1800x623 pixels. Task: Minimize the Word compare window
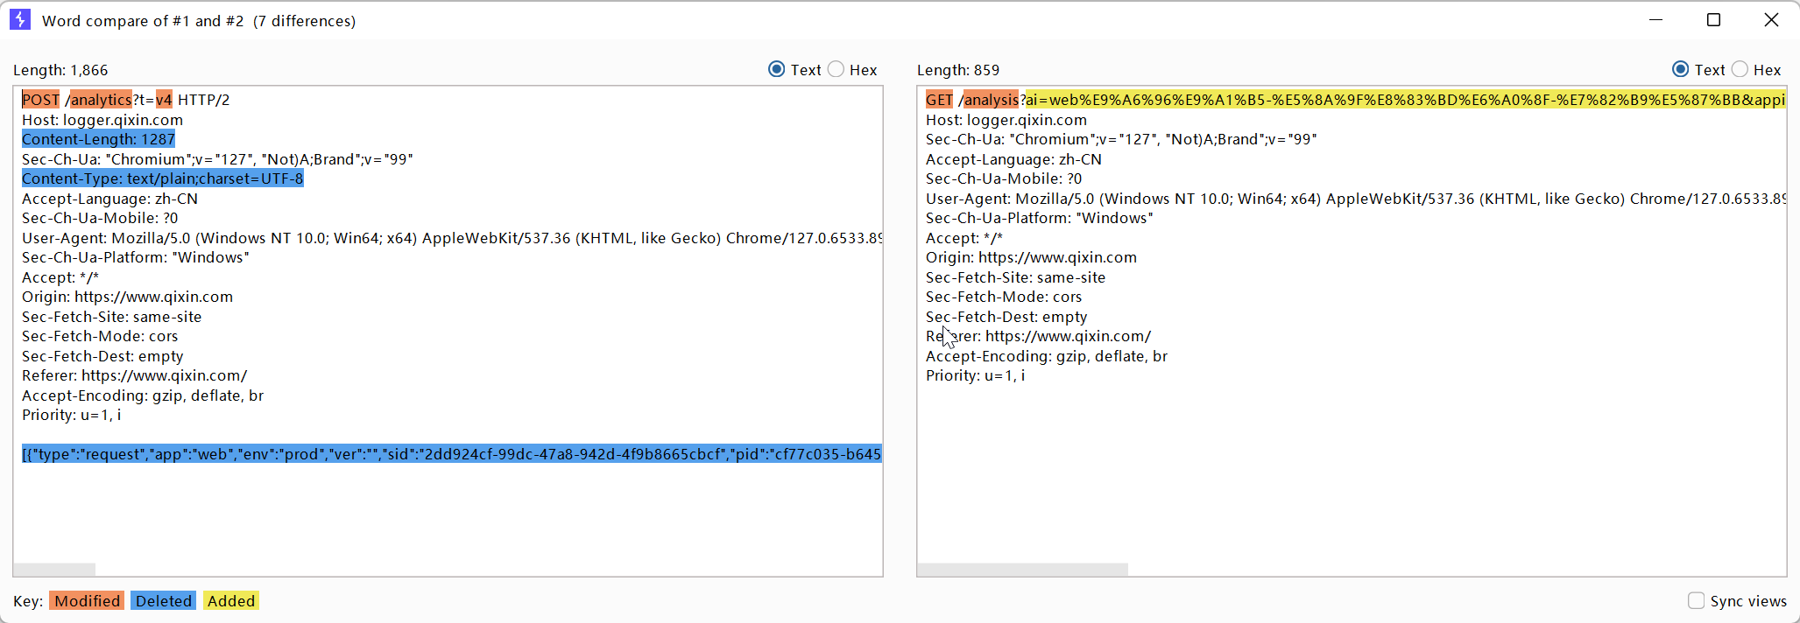click(1655, 19)
